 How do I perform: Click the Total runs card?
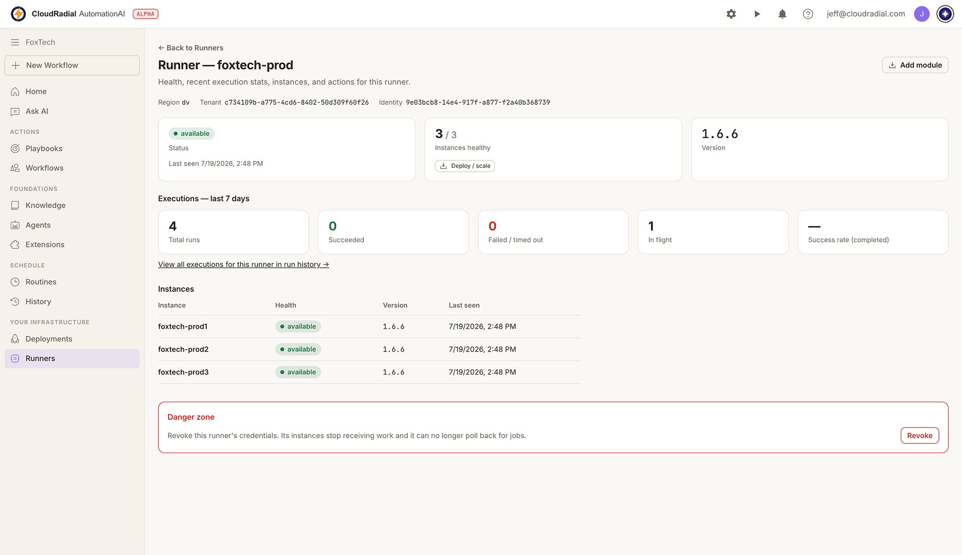233,232
